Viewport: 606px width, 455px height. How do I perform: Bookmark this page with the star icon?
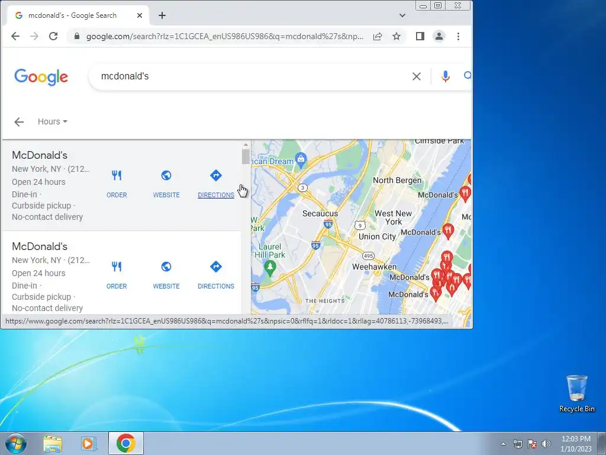(x=397, y=36)
